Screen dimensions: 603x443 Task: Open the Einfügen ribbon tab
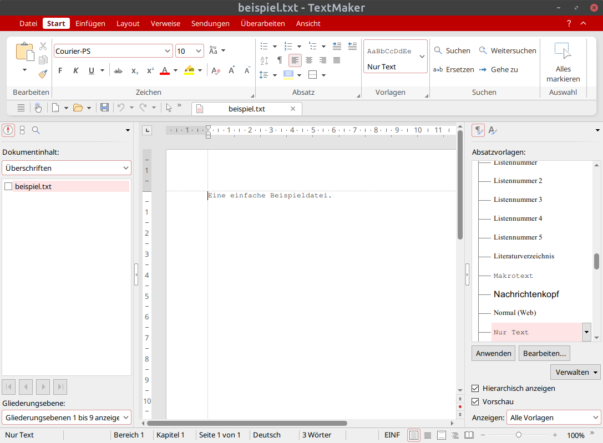click(x=90, y=23)
